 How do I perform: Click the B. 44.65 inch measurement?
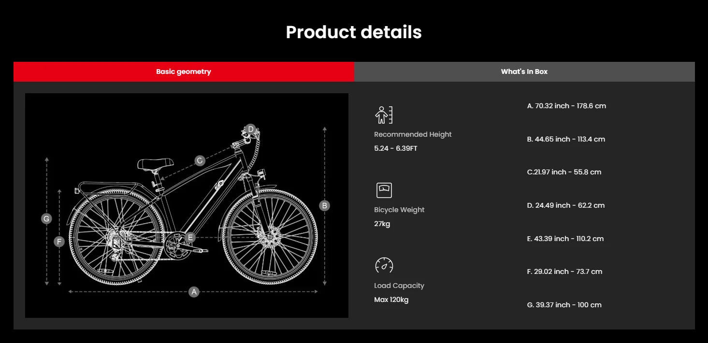(x=565, y=139)
